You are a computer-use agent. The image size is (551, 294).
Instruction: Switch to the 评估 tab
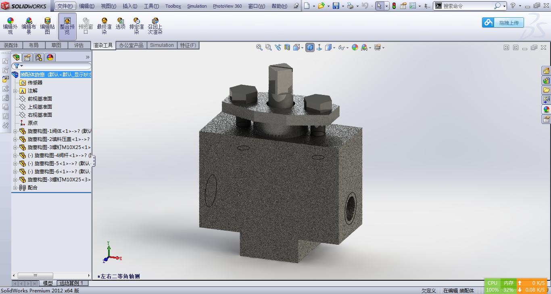[79, 45]
